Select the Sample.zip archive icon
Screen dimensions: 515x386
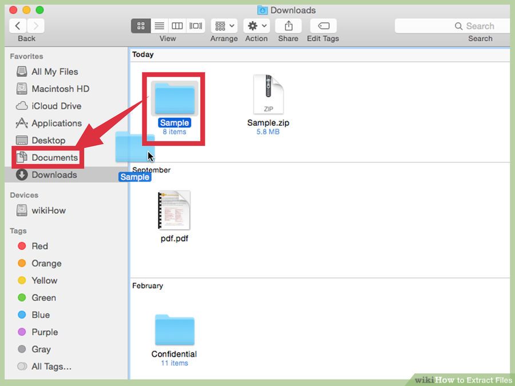point(268,94)
